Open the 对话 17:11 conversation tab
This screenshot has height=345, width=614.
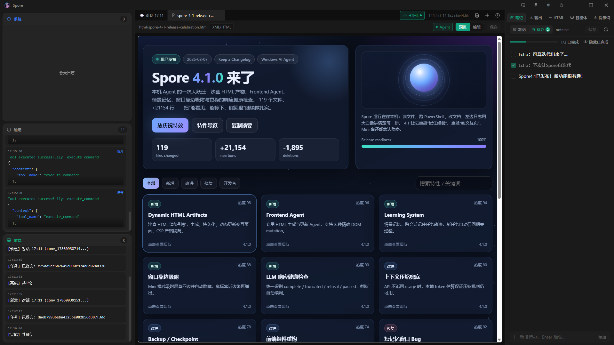pyautogui.click(x=152, y=15)
